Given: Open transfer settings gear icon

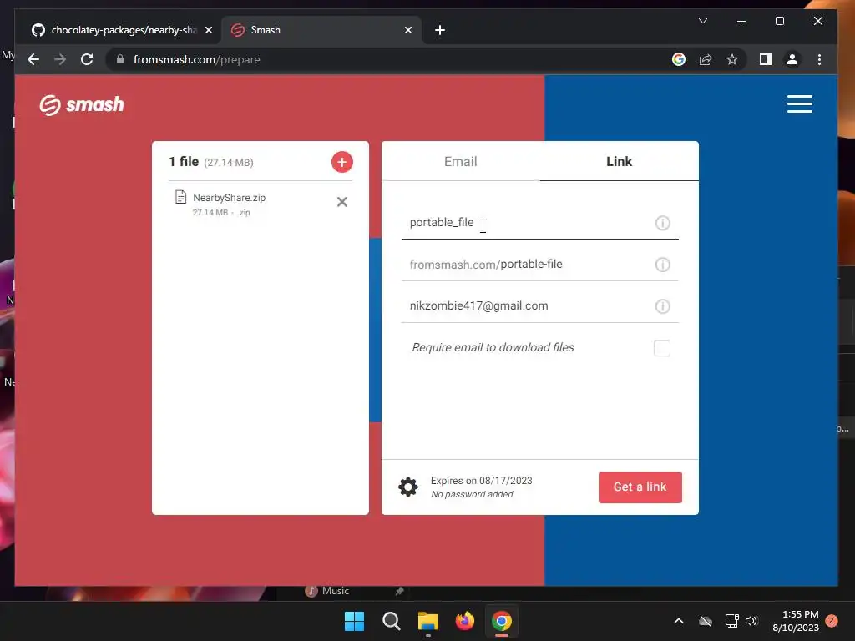Looking at the screenshot, I should point(407,487).
